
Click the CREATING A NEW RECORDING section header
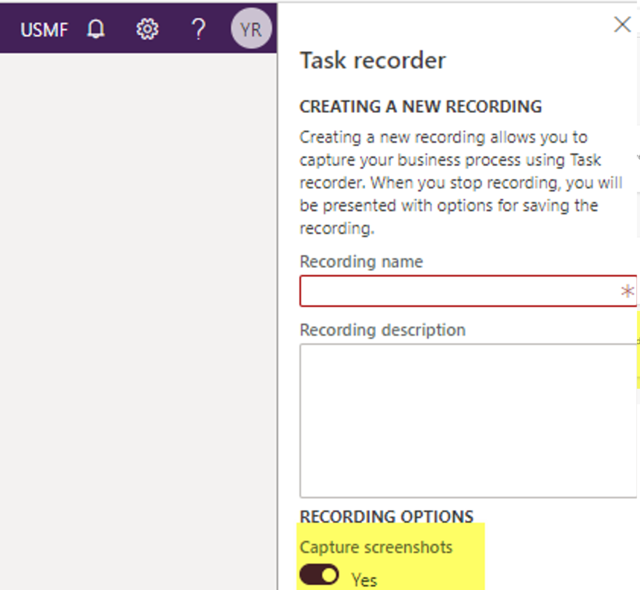421,106
